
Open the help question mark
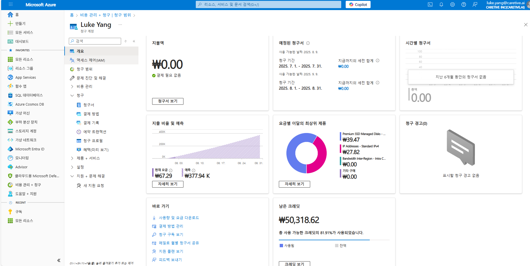(x=464, y=4)
